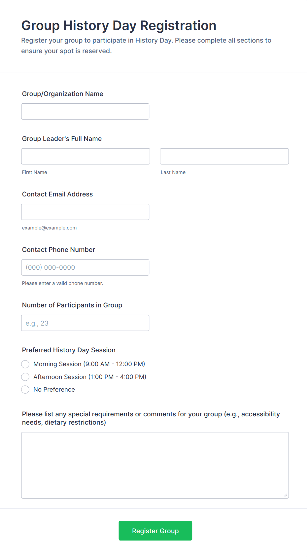
Task: Click inside the special requirements text area
Action: tap(155, 465)
